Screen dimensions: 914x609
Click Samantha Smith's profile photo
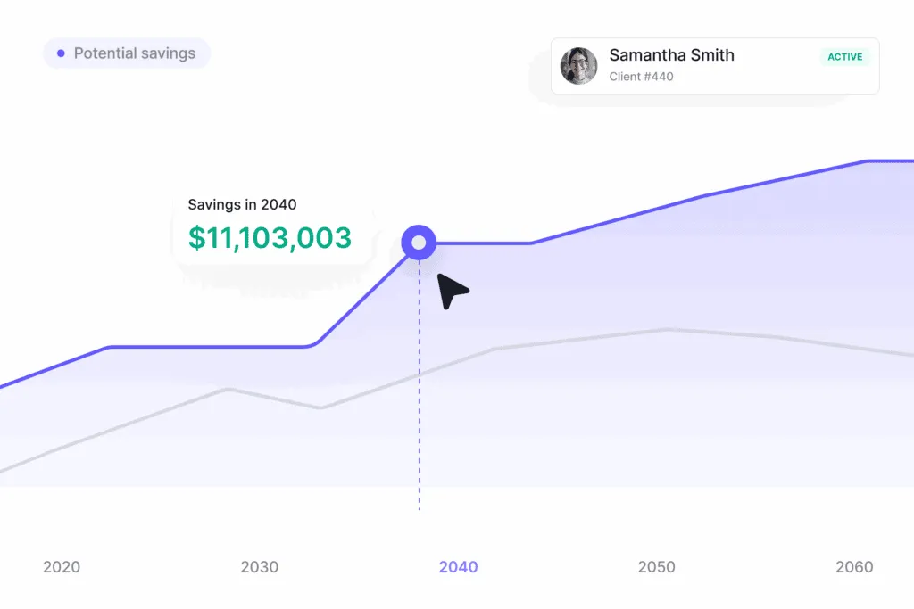point(578,66)
